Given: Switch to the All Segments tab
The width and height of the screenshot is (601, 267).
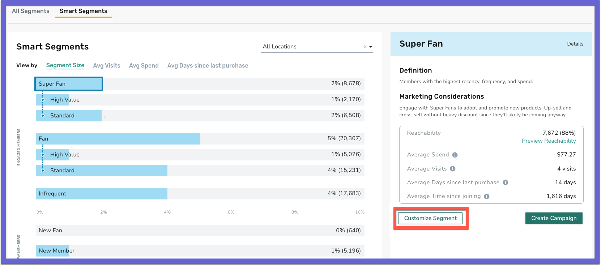Looking at the screenshot, I should (31, 11).
